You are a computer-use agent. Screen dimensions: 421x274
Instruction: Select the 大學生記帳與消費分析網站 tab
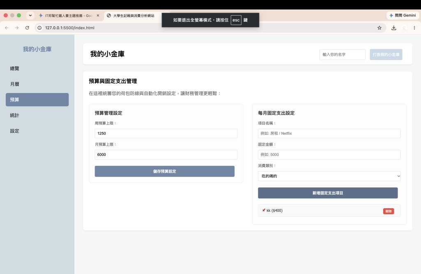(x=134, y=16)
